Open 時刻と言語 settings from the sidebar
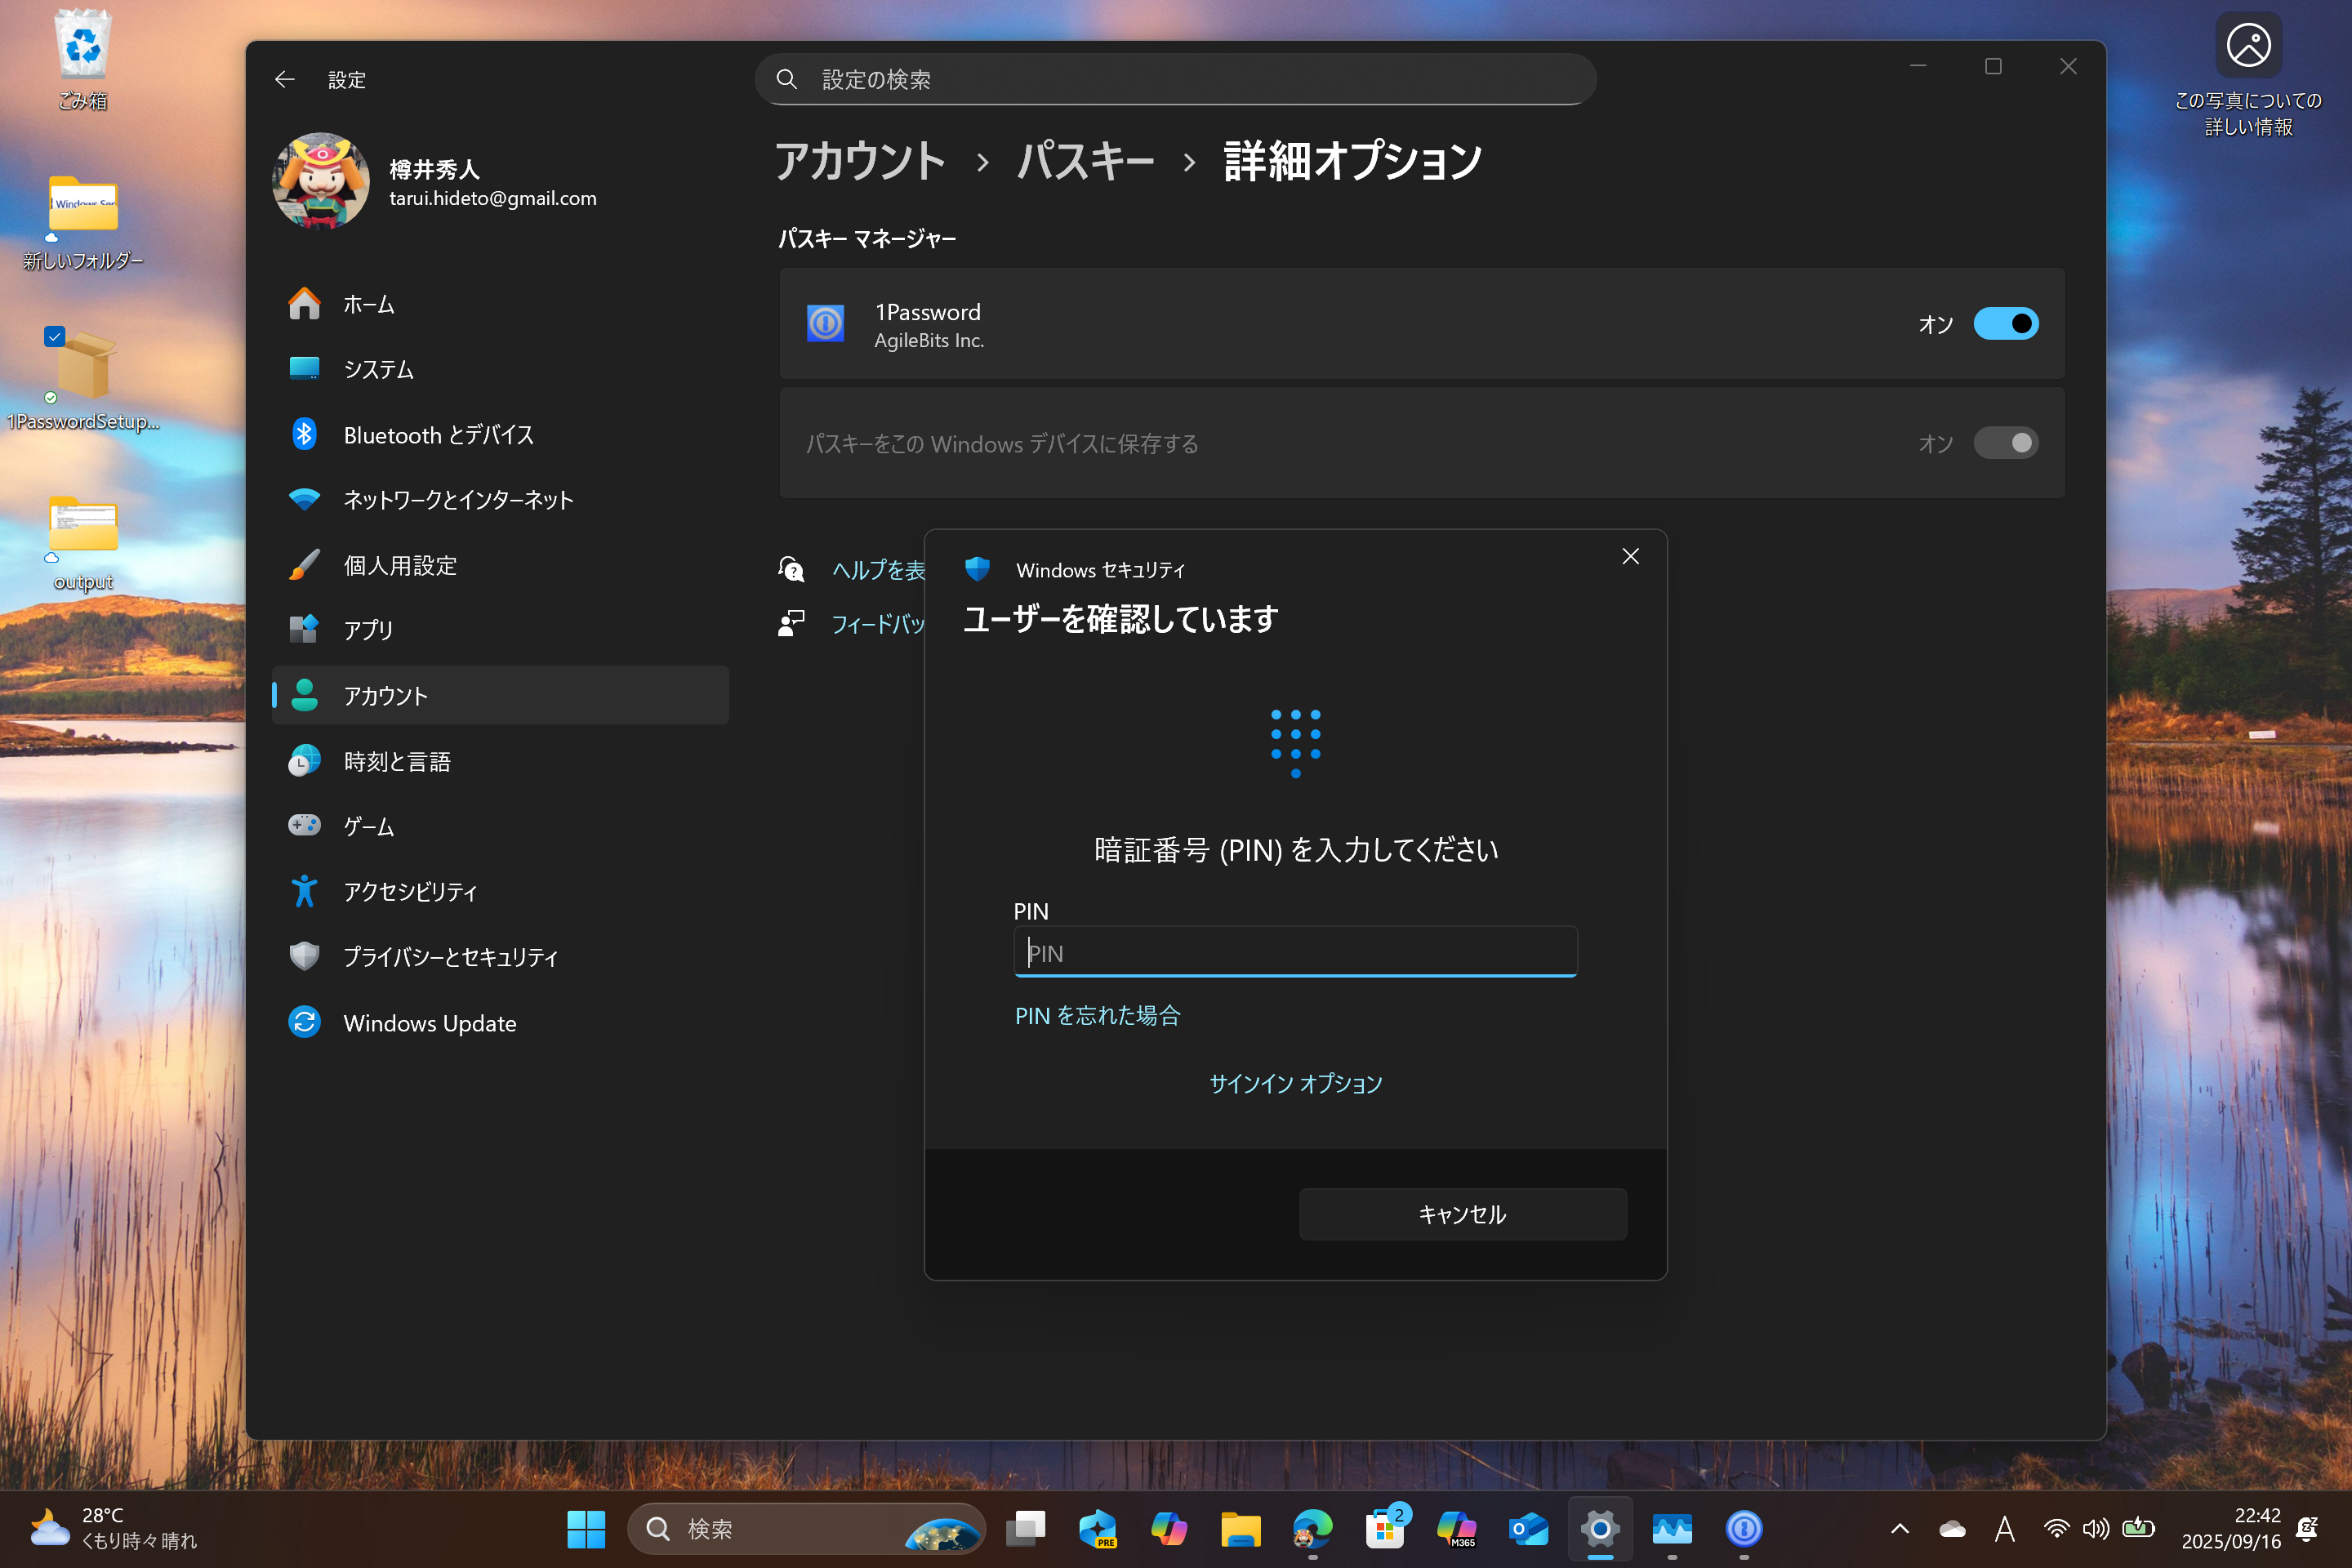This screenshot has width=2352, height=1568. click(x=398, y=760)
